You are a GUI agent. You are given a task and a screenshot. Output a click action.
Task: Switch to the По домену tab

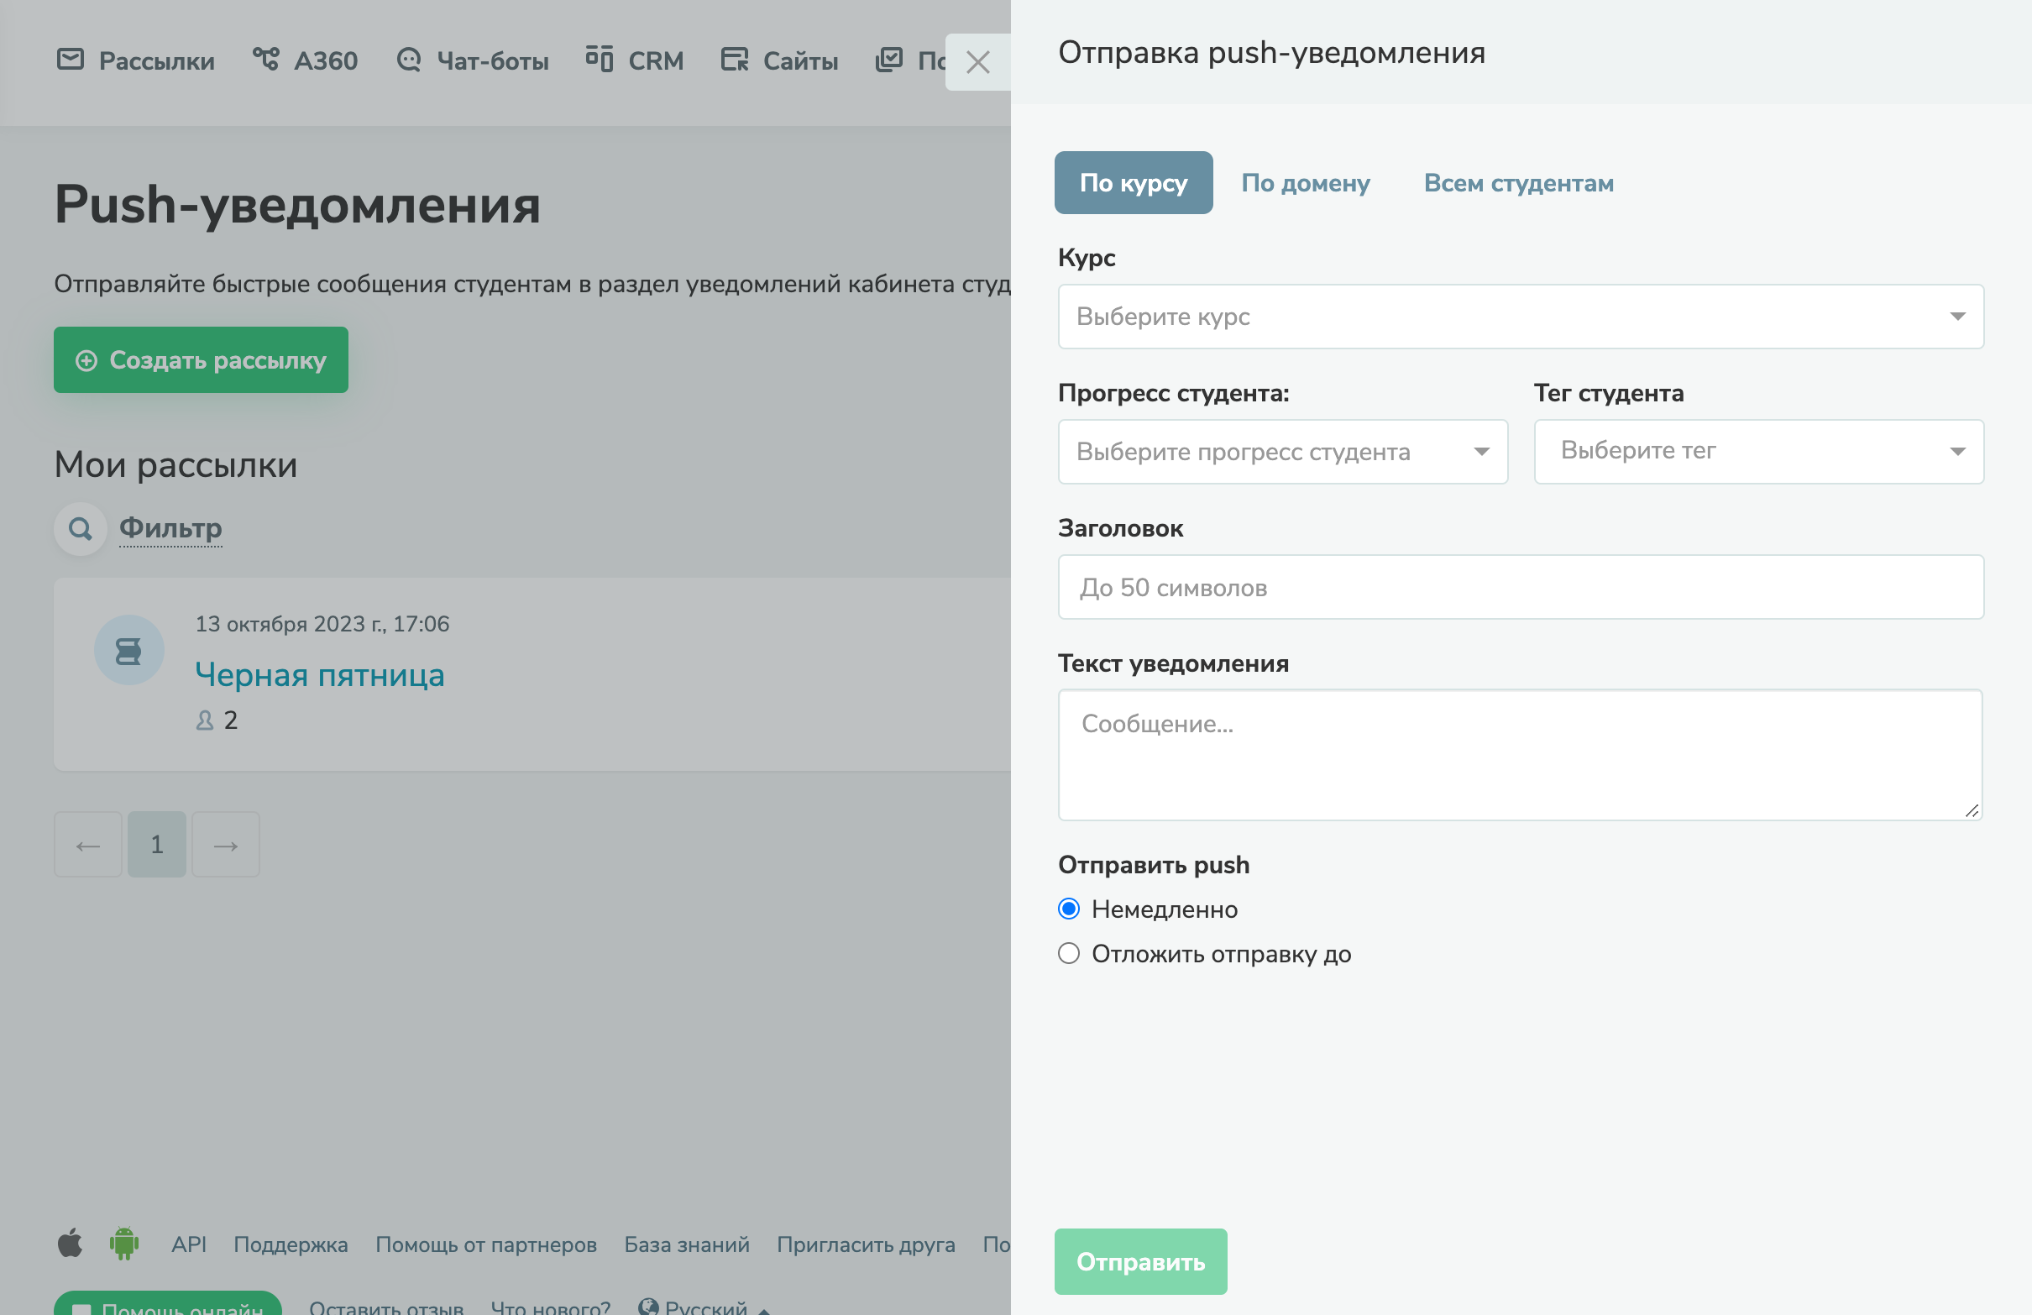click(x=1306, y=183)
